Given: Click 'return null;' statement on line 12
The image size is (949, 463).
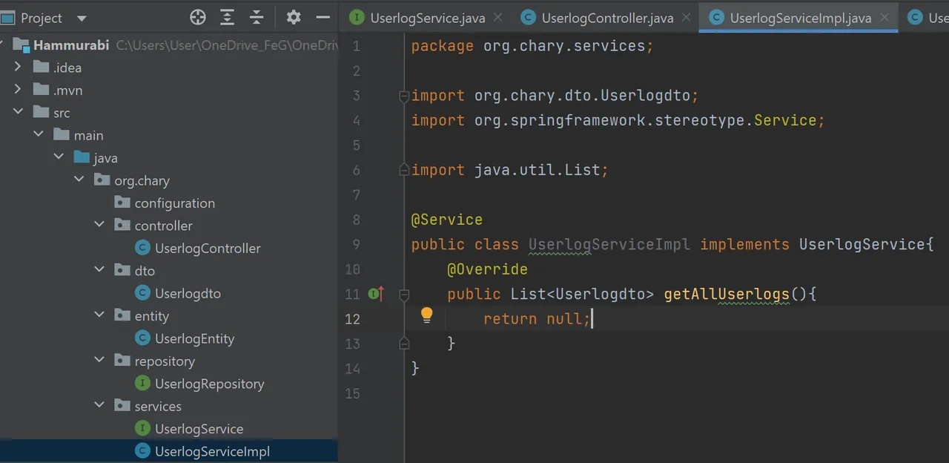Looking at the screenshot, I should [x=538, y=319].
